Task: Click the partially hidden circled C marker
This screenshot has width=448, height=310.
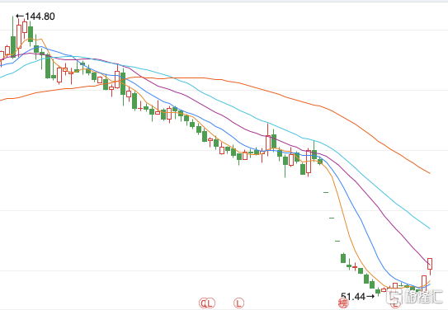Action: 203,303
